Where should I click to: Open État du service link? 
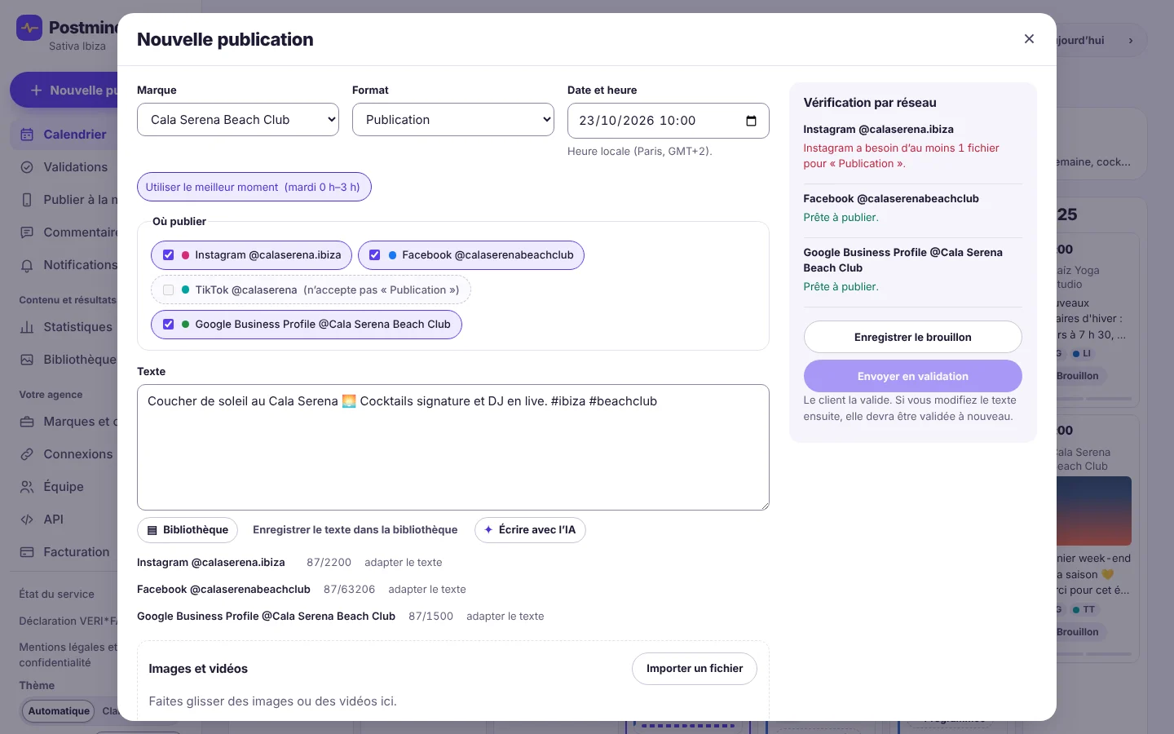tap(57, 595)
